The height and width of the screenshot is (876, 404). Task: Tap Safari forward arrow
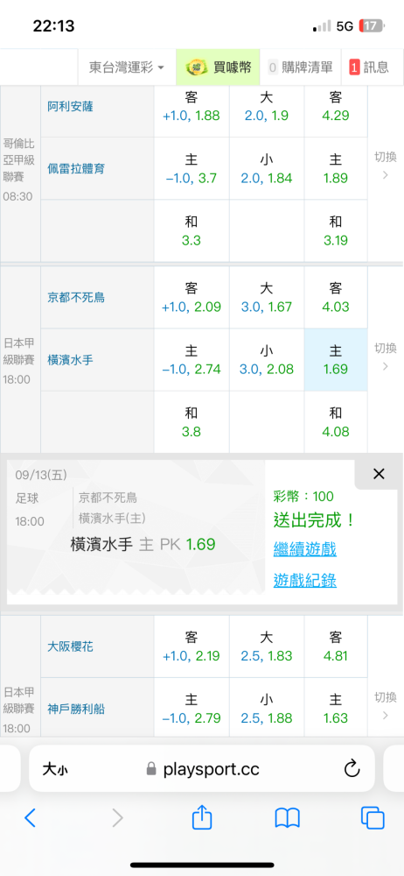click(117, 818)
